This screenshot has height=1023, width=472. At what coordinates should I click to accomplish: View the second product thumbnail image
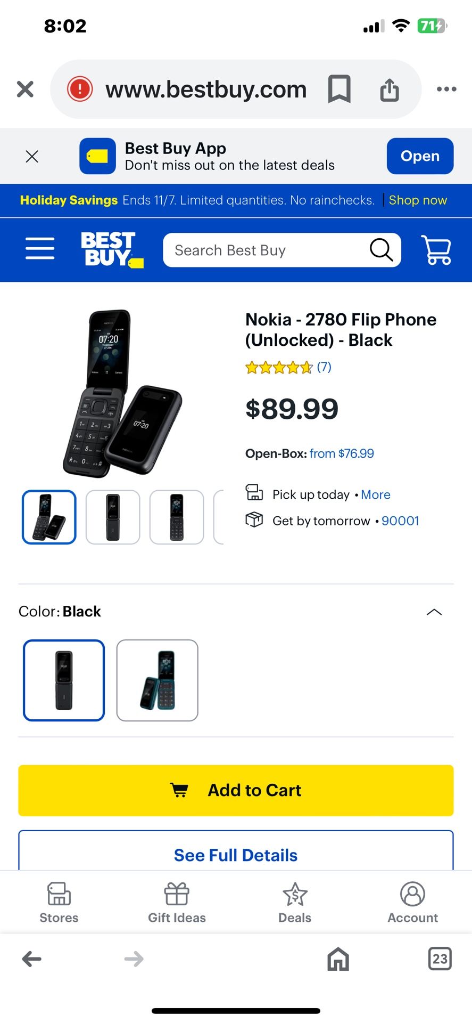(x=113, y=517)
